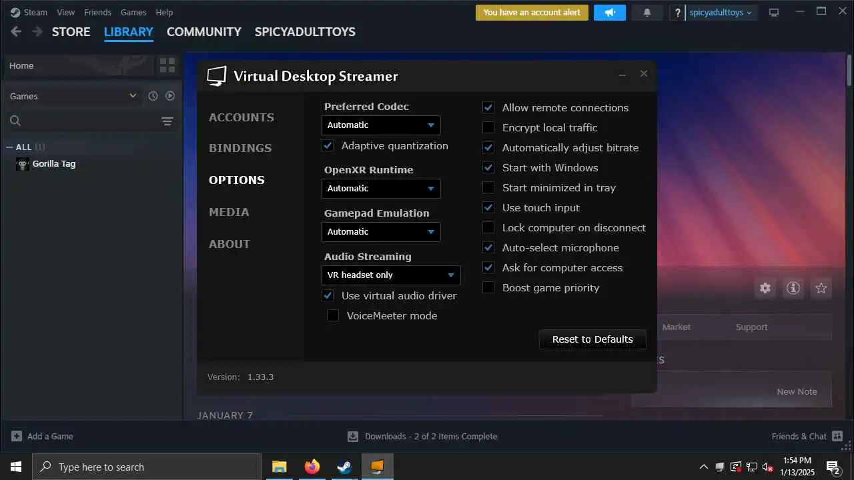Open the Steam announcements megaphone icon
The height and width of the screenshot is (480, 854).
(610, 12)
